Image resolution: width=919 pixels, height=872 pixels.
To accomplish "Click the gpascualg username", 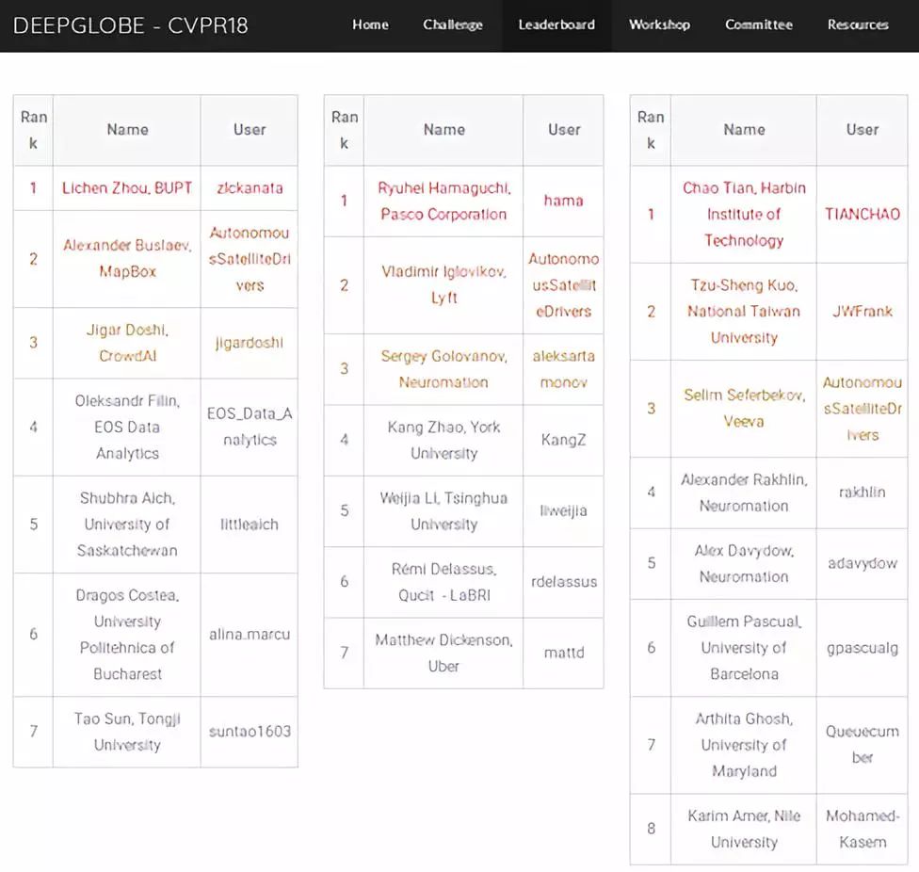I will [863, 648].
